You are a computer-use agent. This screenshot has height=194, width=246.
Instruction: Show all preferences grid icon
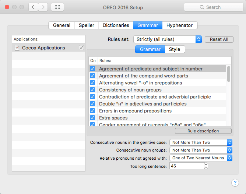[x=57, y=7]
